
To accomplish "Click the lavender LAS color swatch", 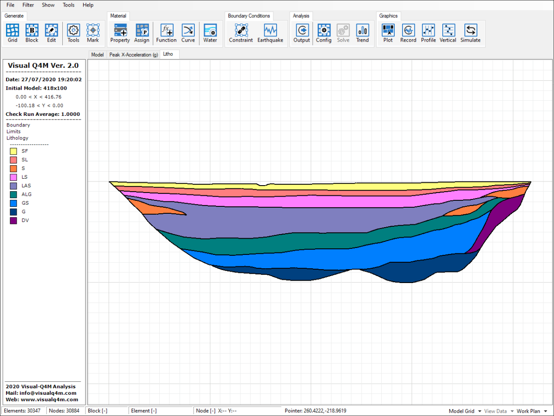I will point(13,186).
